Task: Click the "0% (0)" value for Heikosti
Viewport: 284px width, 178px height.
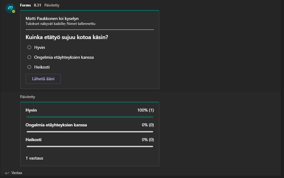Action: pyautogui.click(x=148, y=140)
